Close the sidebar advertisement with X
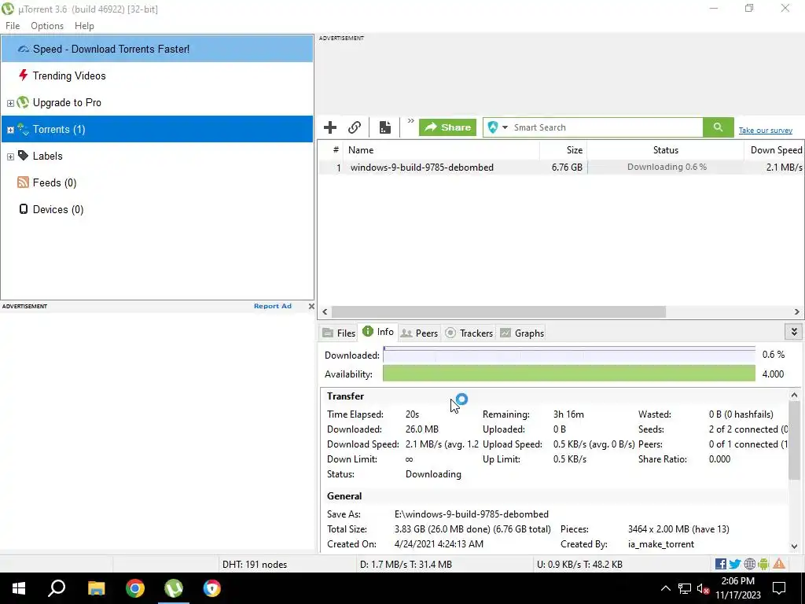The image size is (805, 604). coord(311,306)
